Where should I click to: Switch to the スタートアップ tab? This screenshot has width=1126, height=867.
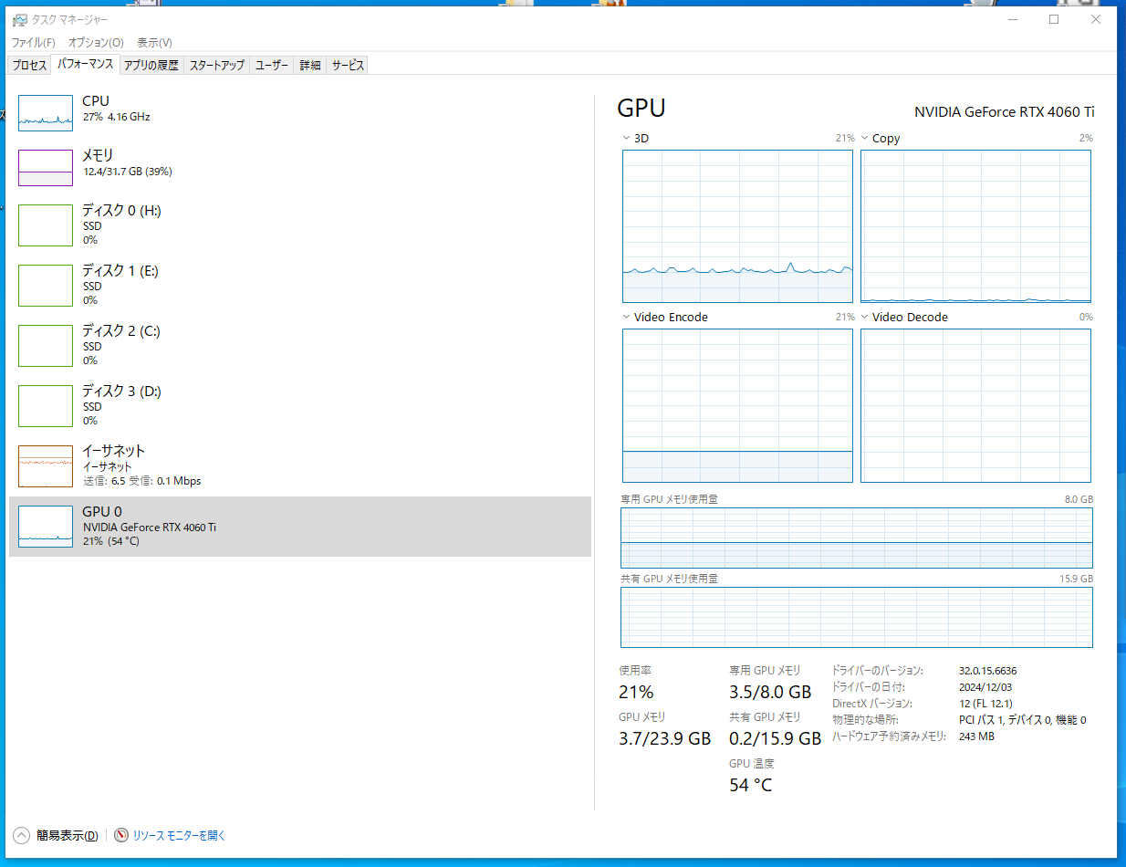coord(217,66)
